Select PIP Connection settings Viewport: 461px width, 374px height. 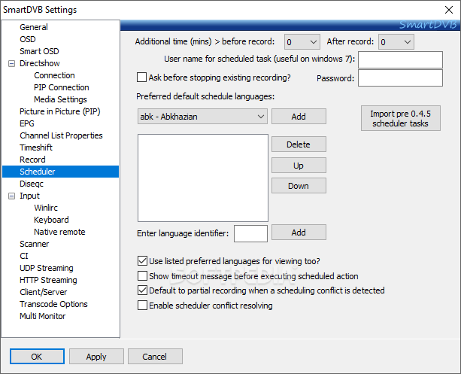[62, 87]
